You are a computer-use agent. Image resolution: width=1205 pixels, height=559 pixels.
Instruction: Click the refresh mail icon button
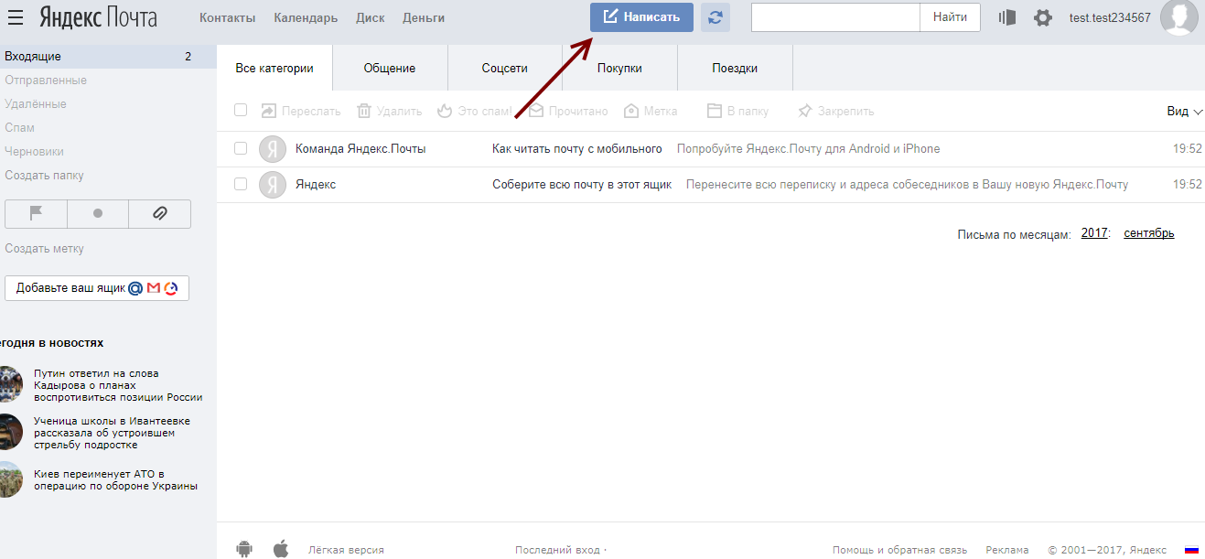pos(715,17)
